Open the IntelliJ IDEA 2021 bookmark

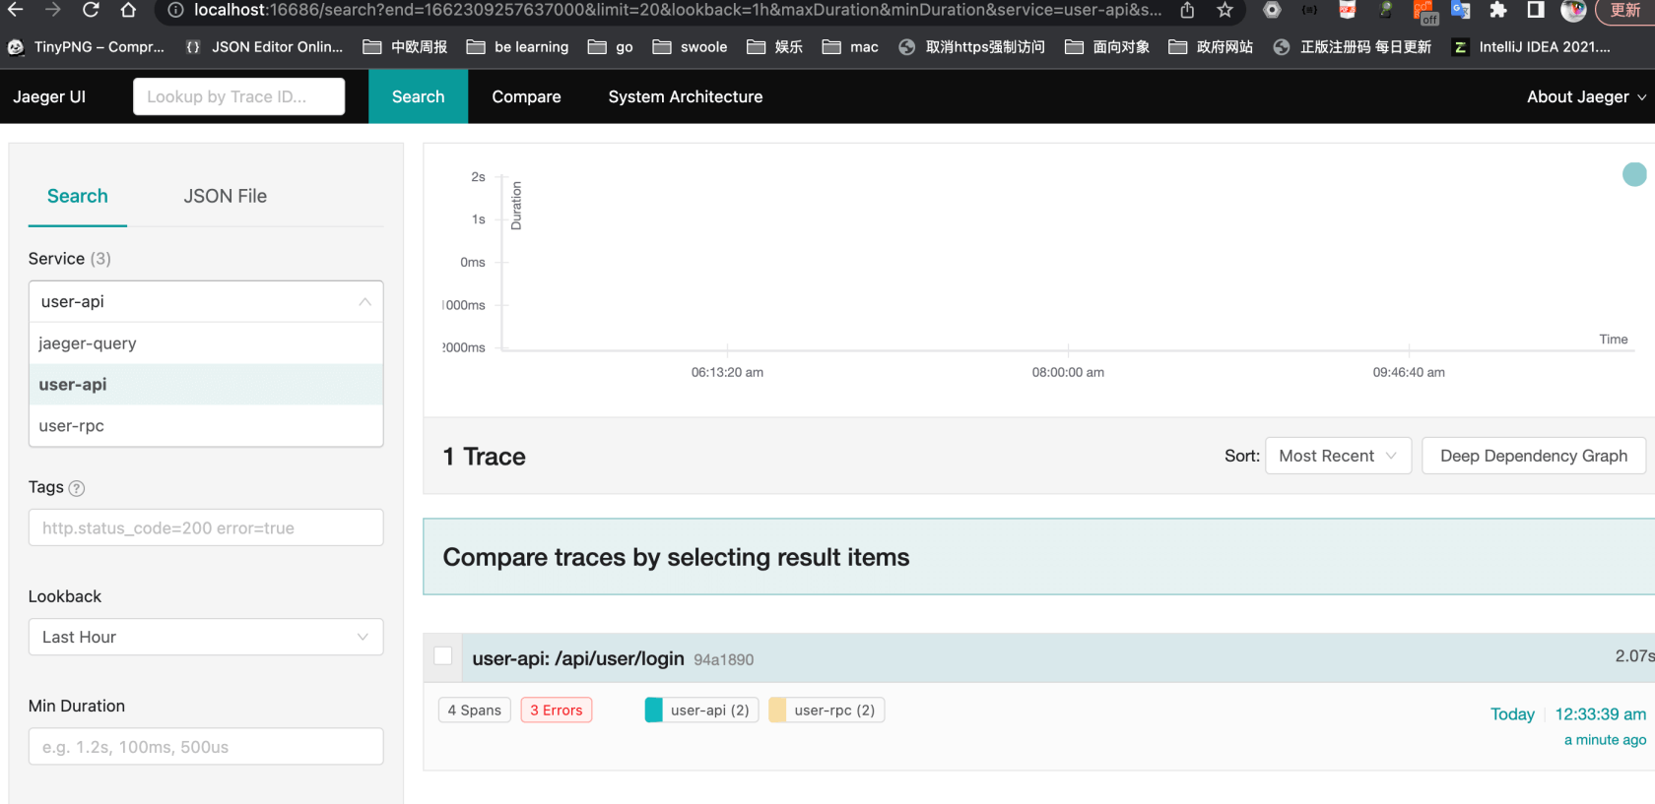(1531, 46)
